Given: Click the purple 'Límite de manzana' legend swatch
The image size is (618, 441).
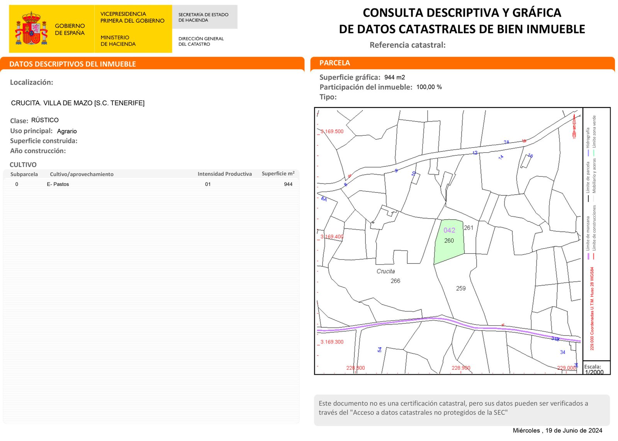Looking at the screenshot, I should pos(588,256).
